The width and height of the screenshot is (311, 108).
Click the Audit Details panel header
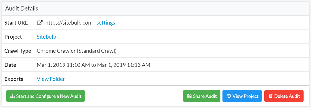(156, 8)
